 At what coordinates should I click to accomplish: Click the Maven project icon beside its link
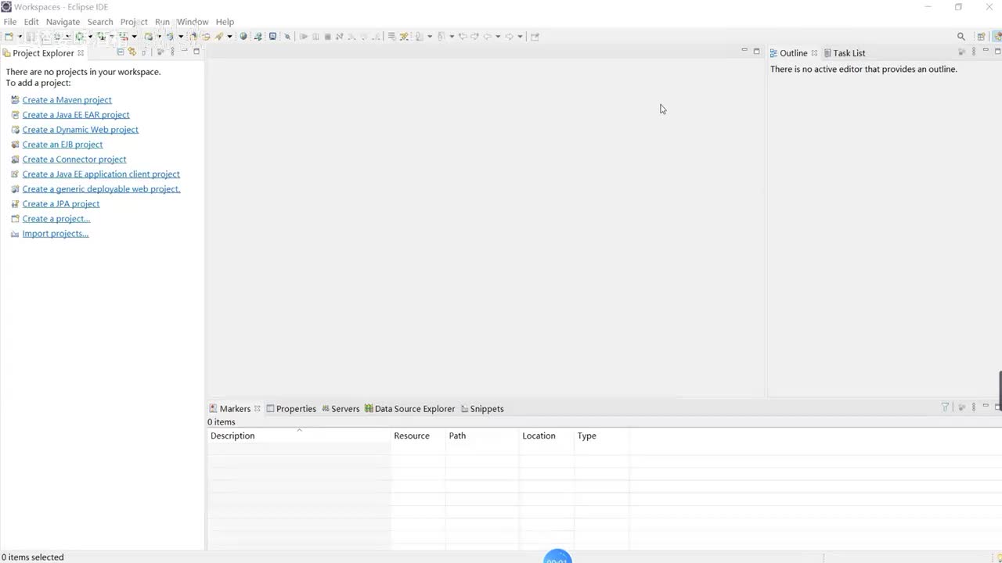coord(15,100)
